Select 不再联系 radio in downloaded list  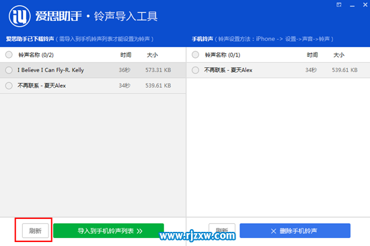[x=9, y=86]
